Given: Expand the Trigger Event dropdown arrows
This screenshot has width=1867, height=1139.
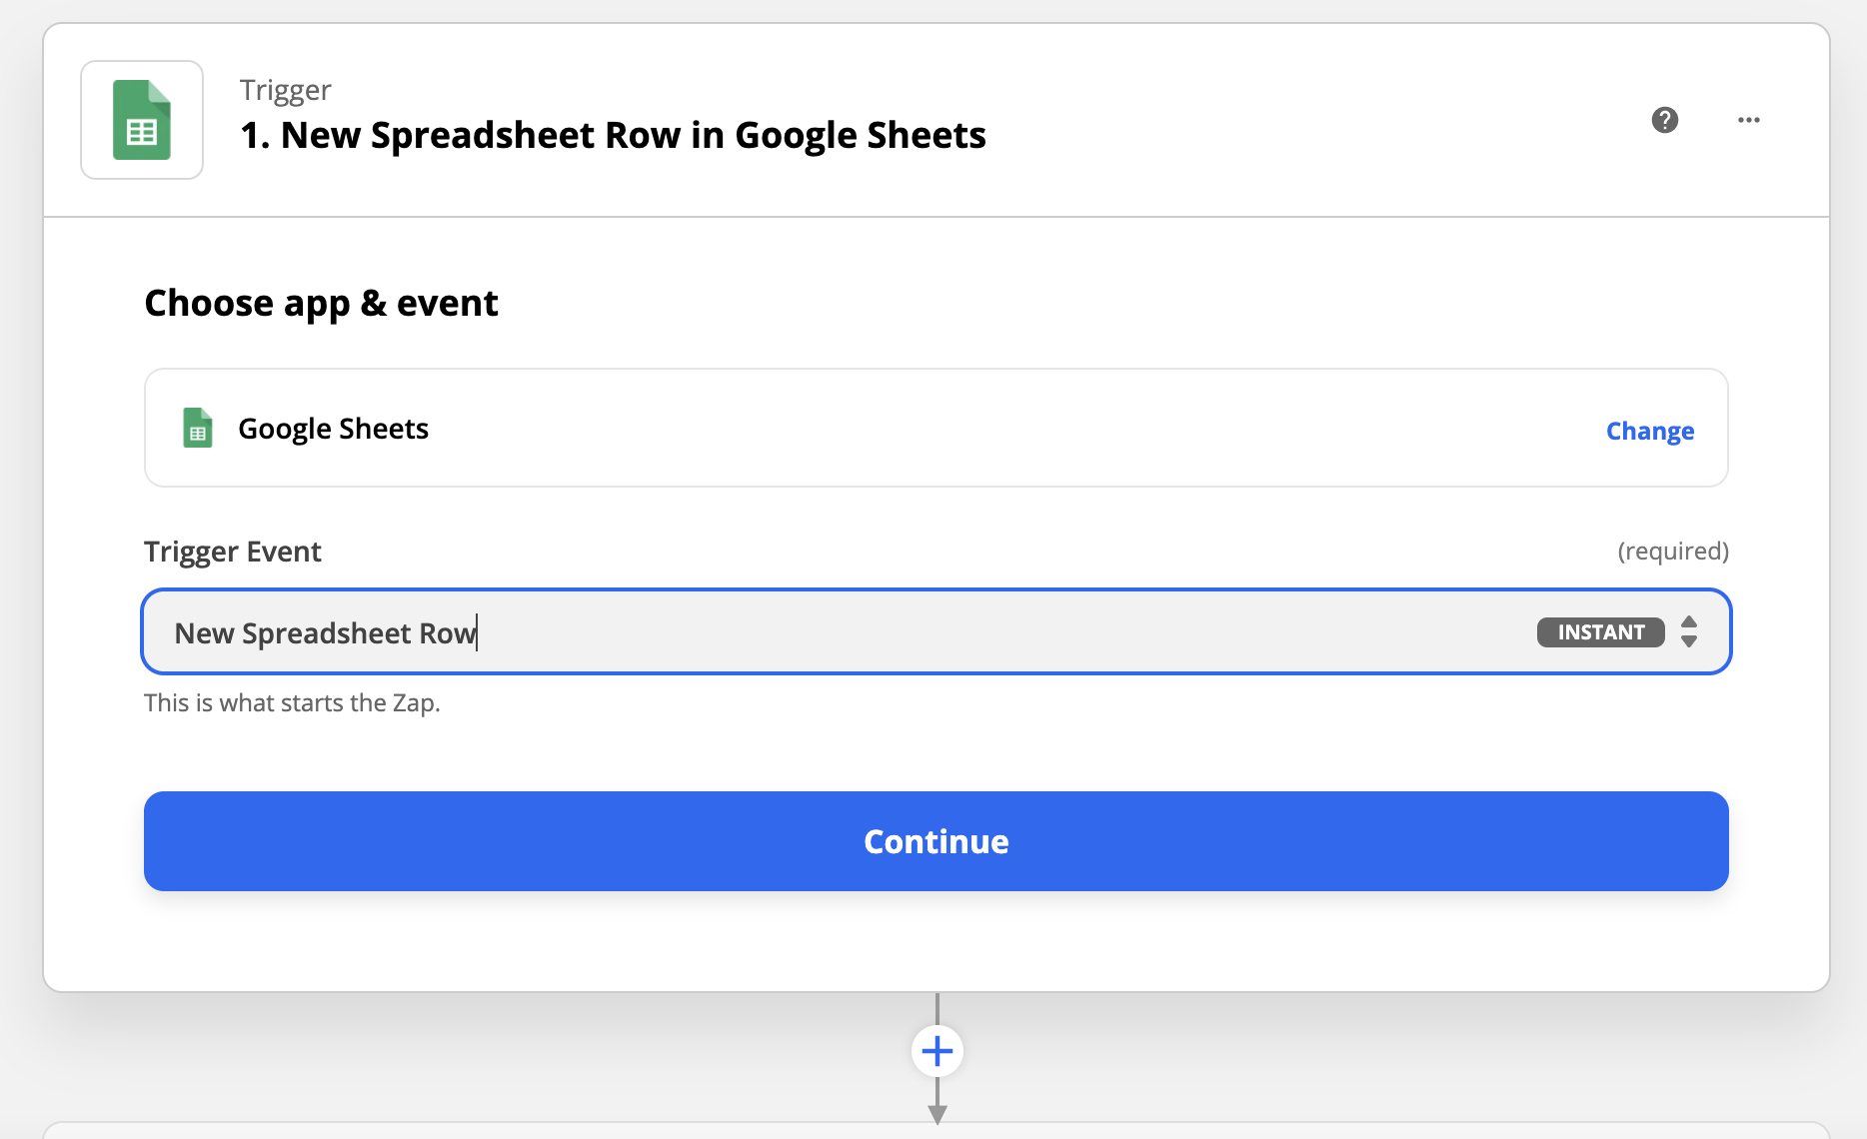Looking at the screenshot, I should 1688,631.
